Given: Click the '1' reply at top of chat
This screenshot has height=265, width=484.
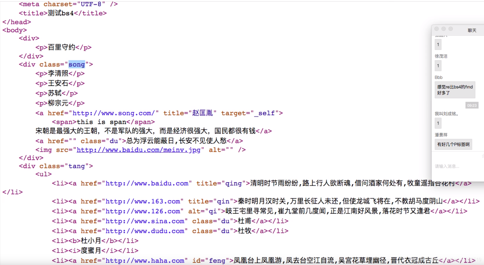Looking at the screenshot, I should pos(438,44).
